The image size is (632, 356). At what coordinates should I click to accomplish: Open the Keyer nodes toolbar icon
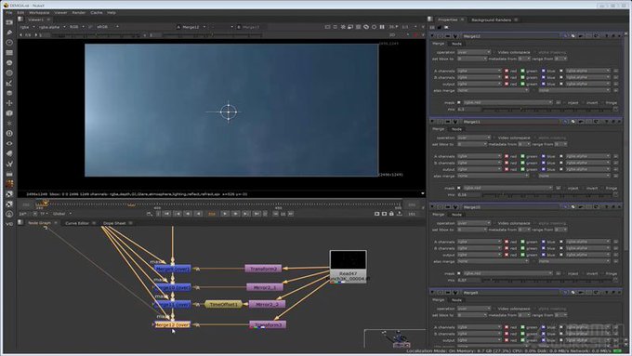[x=9, y=83]
